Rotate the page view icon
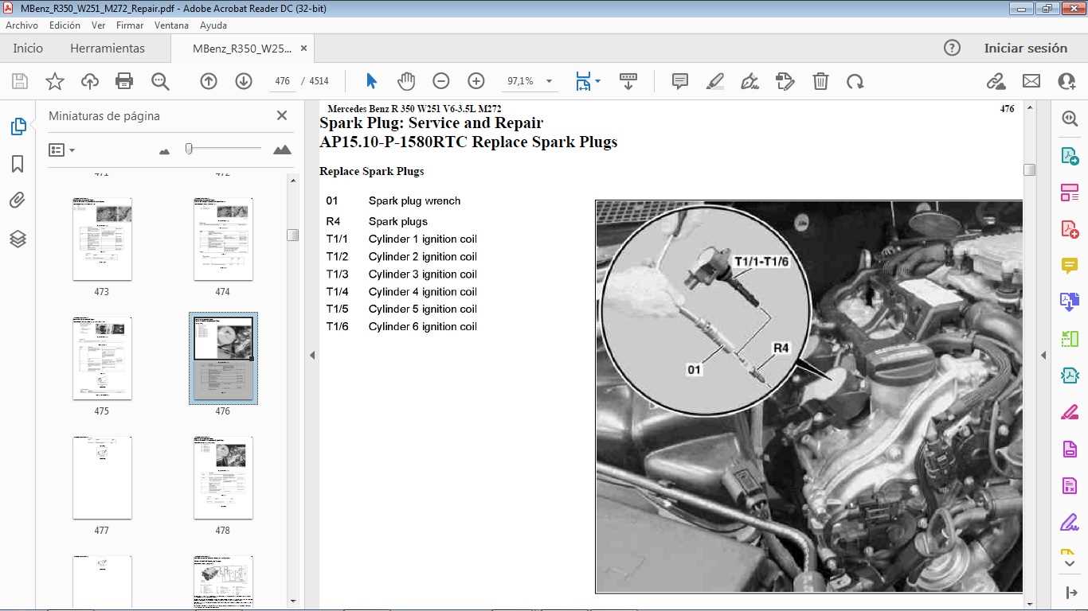Screen dimensions: 1088x611 tap(855, 81)
